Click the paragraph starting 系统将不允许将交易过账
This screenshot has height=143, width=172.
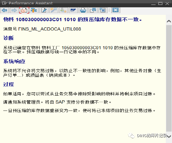click(82, 73)
